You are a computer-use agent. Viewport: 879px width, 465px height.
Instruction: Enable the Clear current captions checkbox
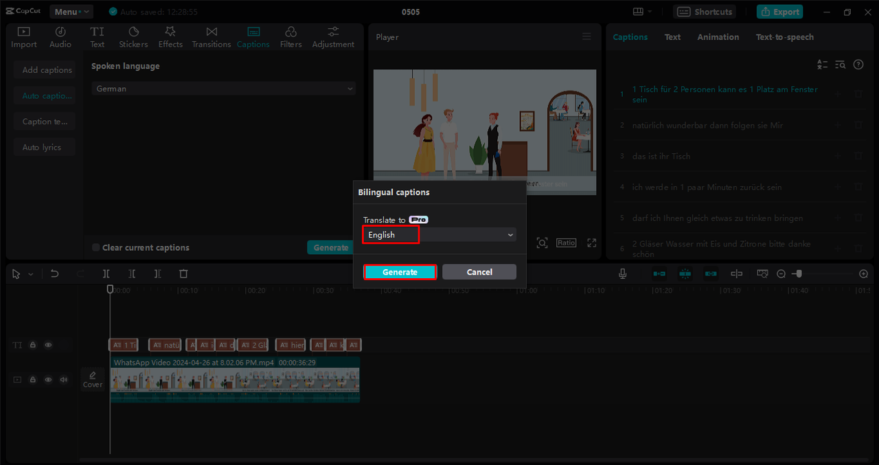(96, 248)
